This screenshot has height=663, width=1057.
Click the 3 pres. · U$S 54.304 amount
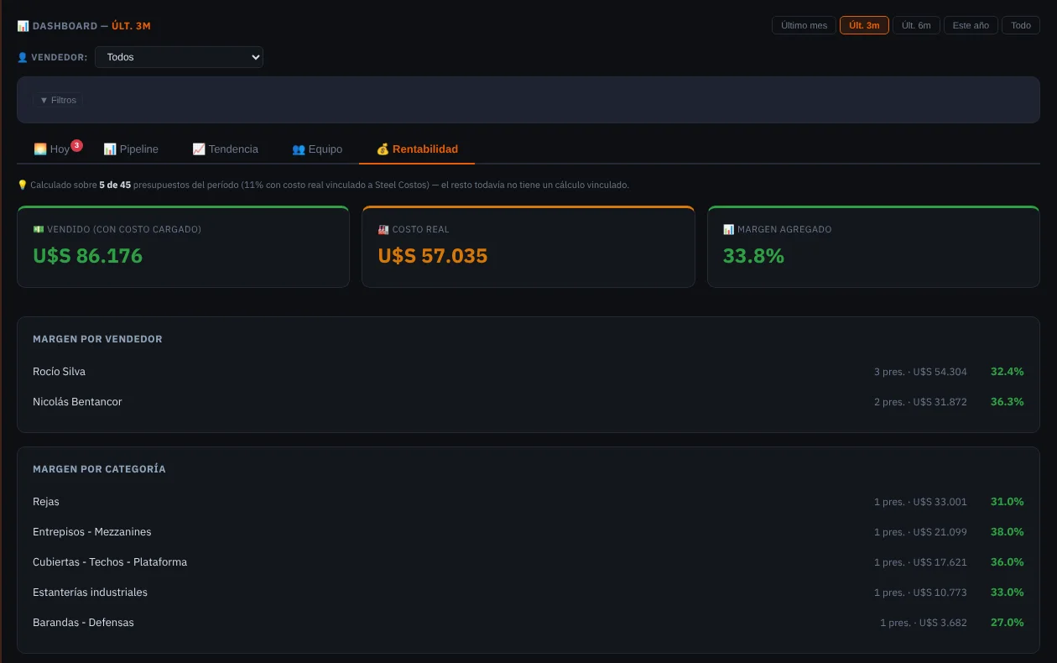click(x=920, y=372)
